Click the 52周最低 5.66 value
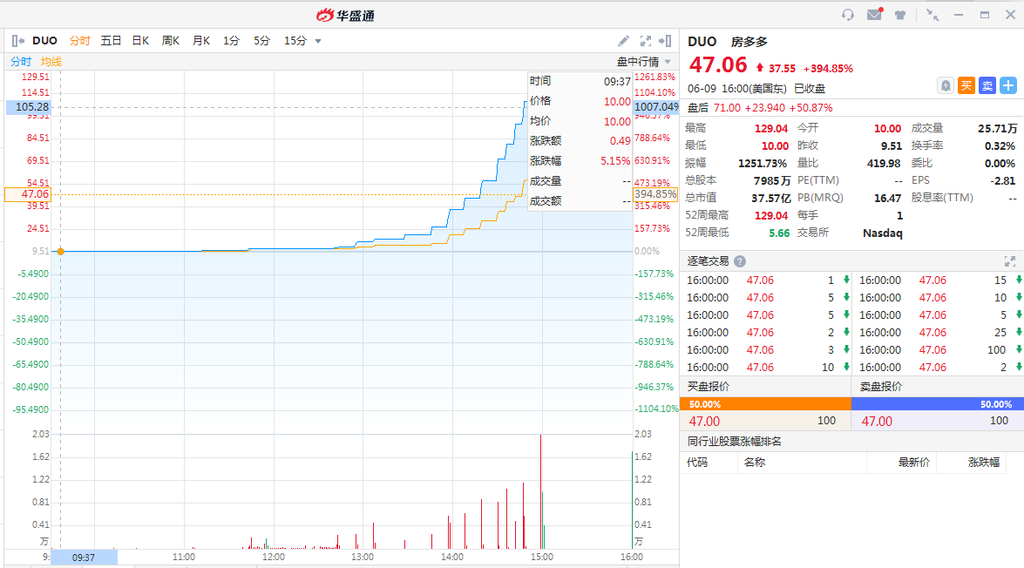 tap(779, 233)
